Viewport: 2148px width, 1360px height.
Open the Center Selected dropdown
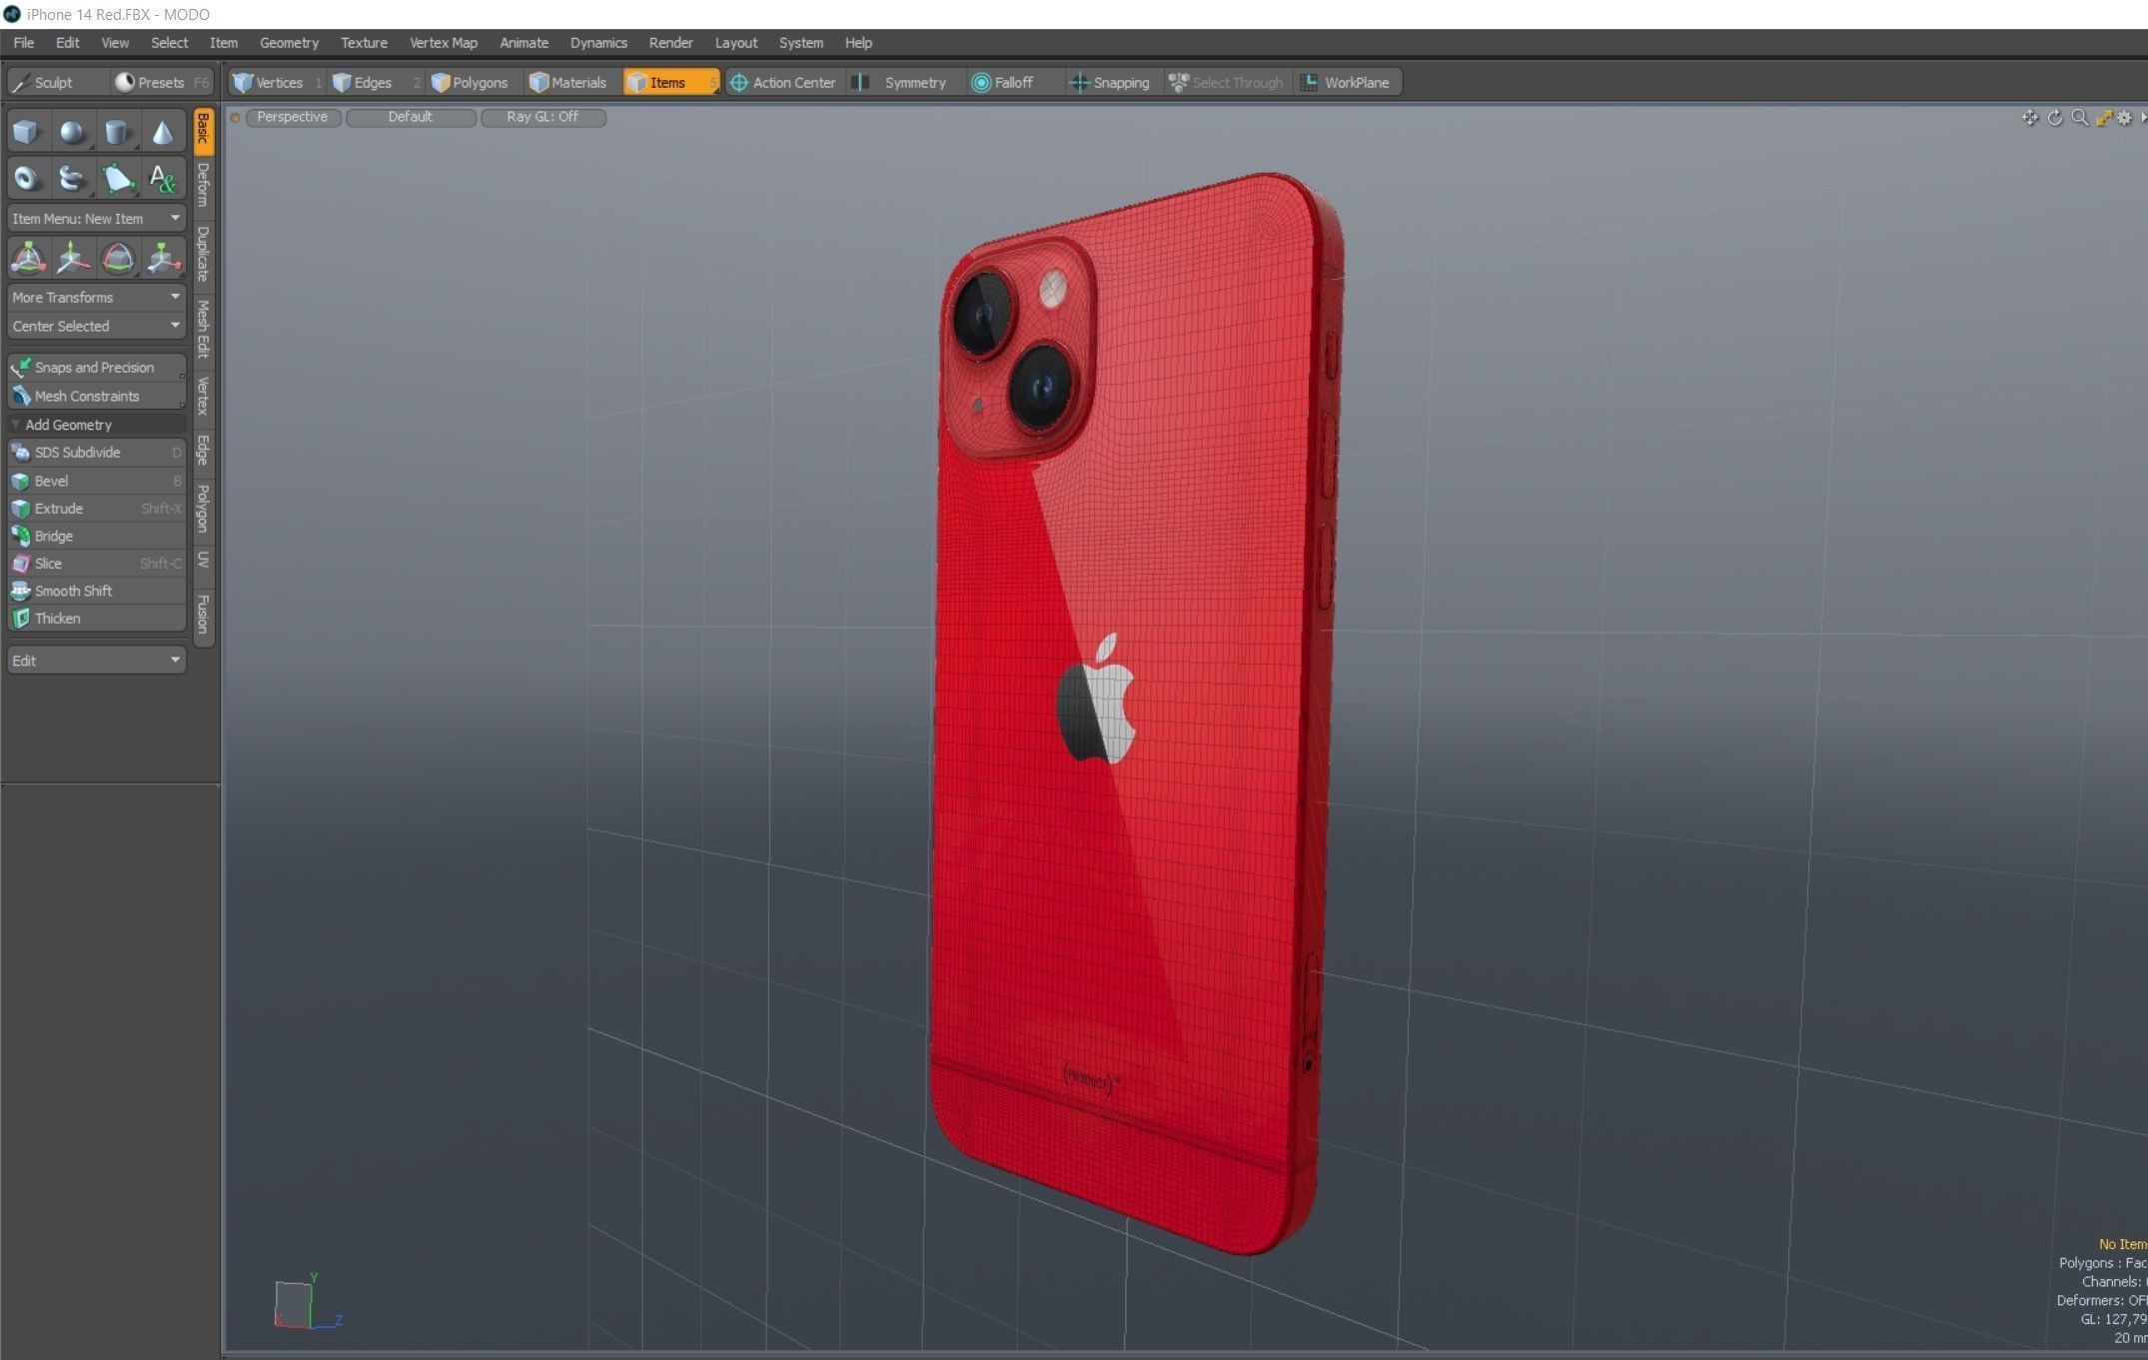click(x=96, y=326)
